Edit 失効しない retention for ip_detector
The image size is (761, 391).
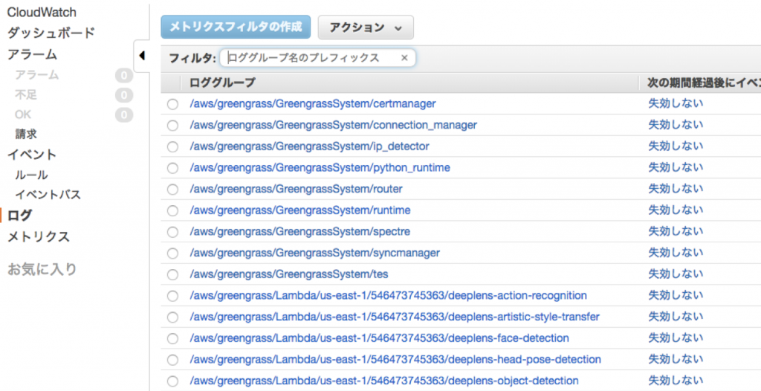pos(676,146)
